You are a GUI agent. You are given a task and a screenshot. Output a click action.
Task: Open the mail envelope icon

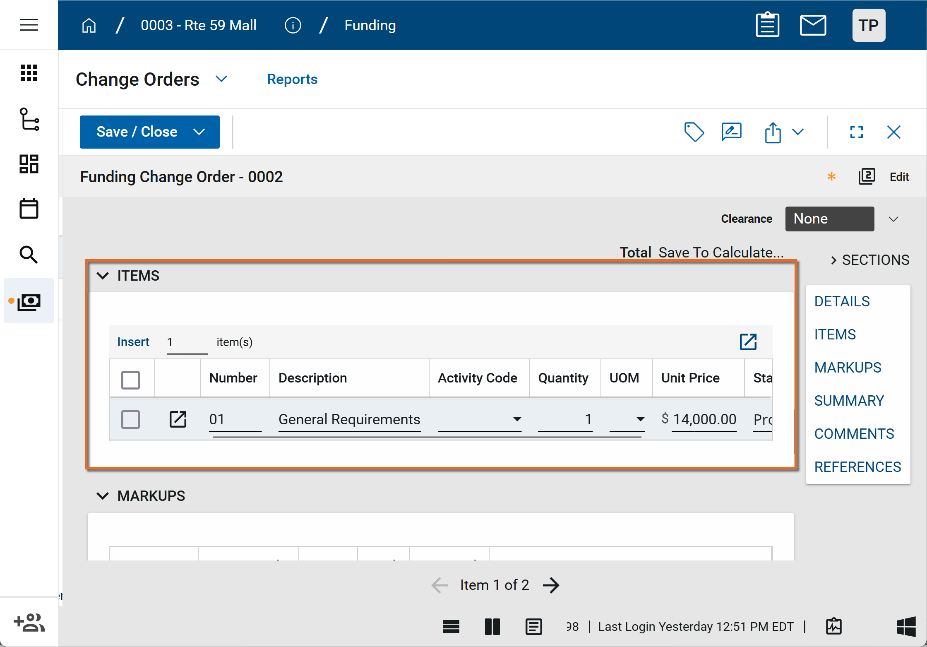click(813, 25)
